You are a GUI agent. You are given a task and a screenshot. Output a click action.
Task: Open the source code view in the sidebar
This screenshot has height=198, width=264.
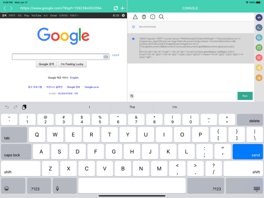click(259, 17)
